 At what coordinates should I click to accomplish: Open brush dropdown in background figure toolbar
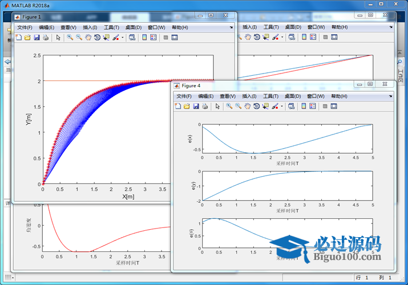tap(282, 38)
